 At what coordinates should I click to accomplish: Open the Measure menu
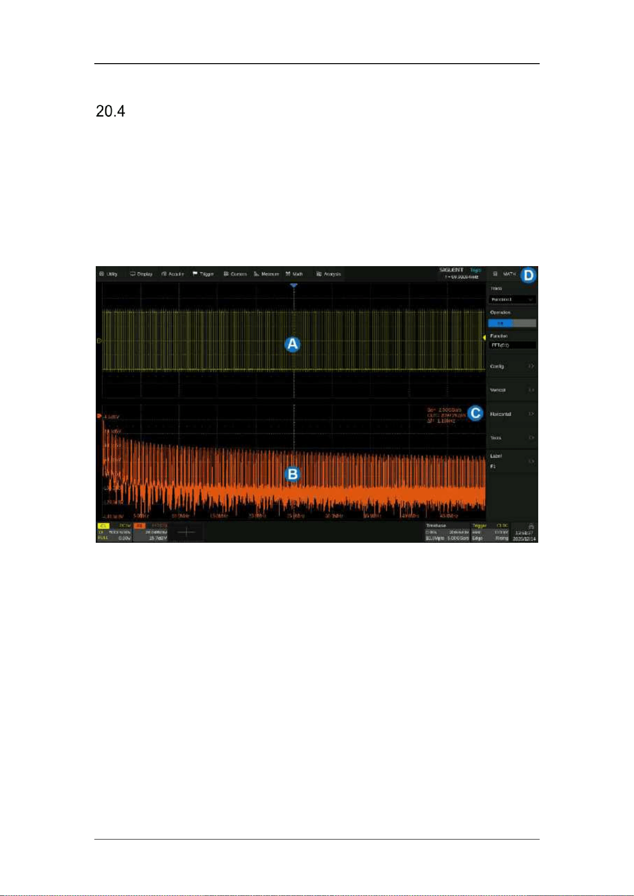click(x=266, y=274)
